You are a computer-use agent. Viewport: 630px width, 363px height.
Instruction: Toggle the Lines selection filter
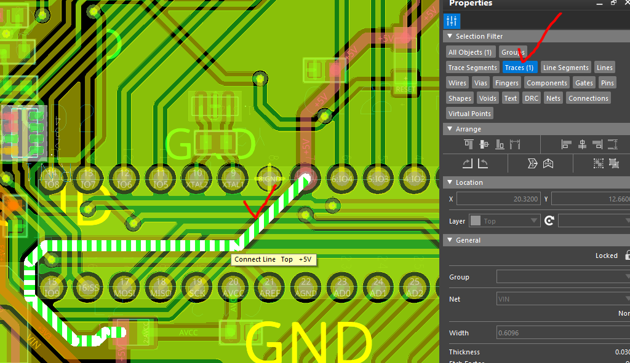[604, 68]
